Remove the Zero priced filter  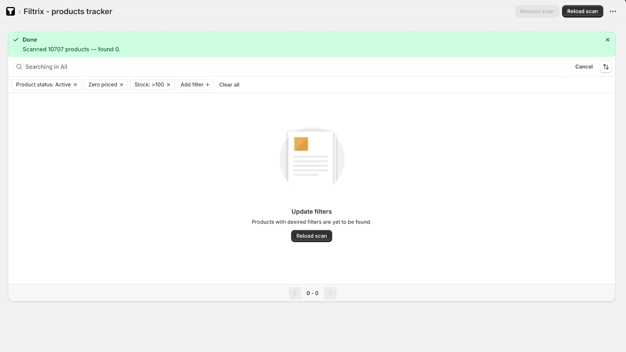tap(121, 84)
